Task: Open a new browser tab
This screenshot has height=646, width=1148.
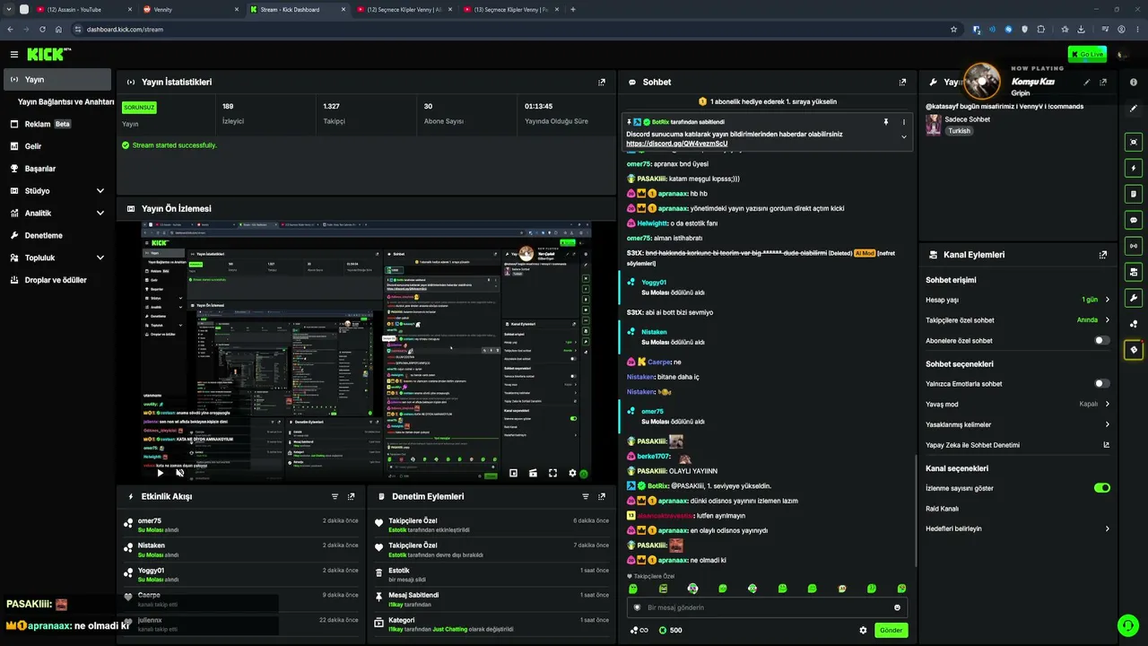Action: point(573,9)
